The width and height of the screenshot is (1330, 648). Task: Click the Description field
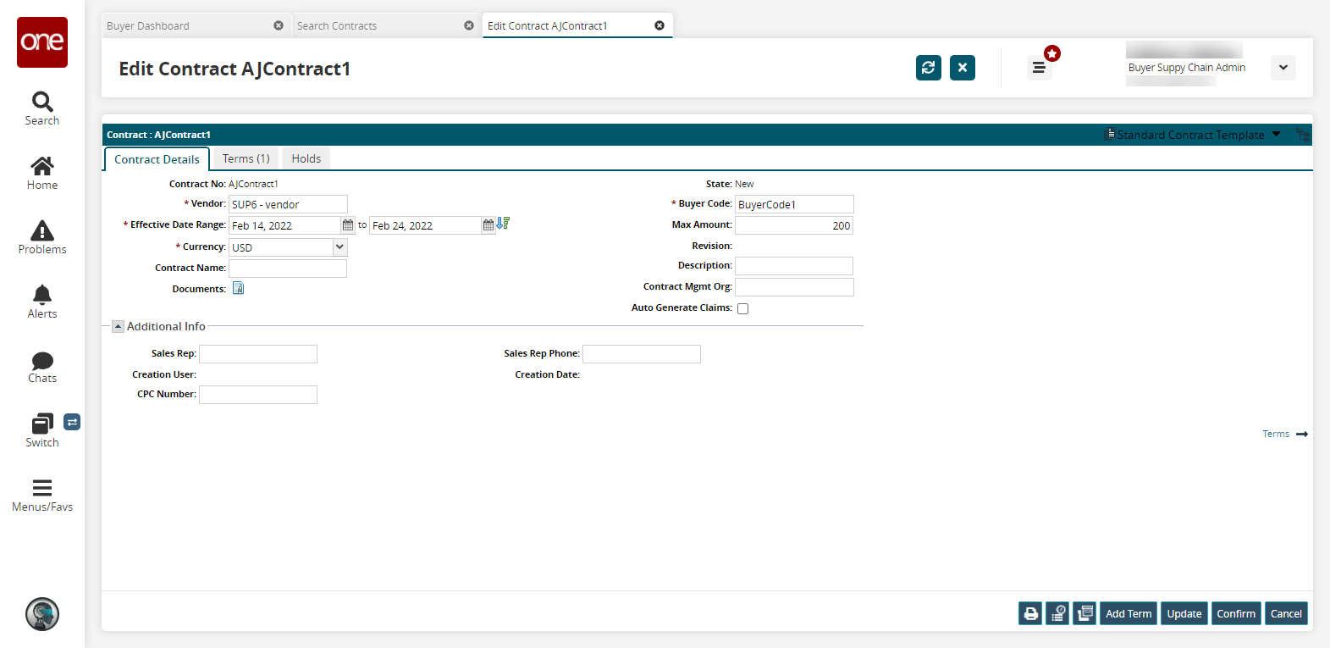(794, 266)
